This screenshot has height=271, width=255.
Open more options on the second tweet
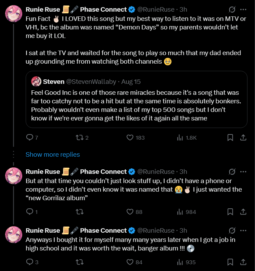click(243, 171)
